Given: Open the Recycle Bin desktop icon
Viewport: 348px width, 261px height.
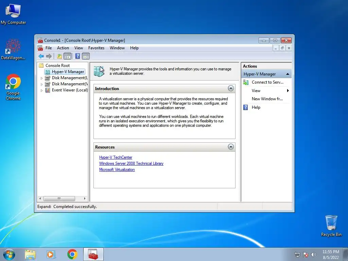Looking at the screenshot, I should click(331, 226).
